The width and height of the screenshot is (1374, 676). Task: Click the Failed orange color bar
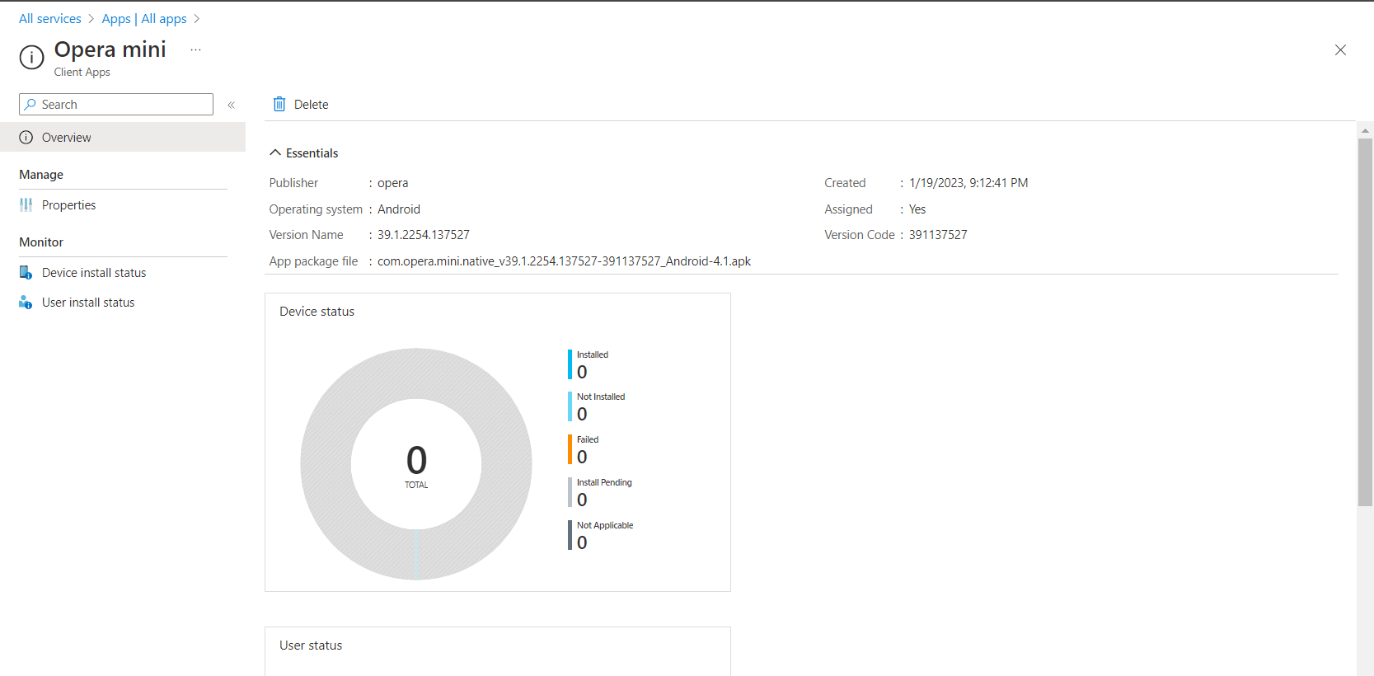tap(570, 449)
